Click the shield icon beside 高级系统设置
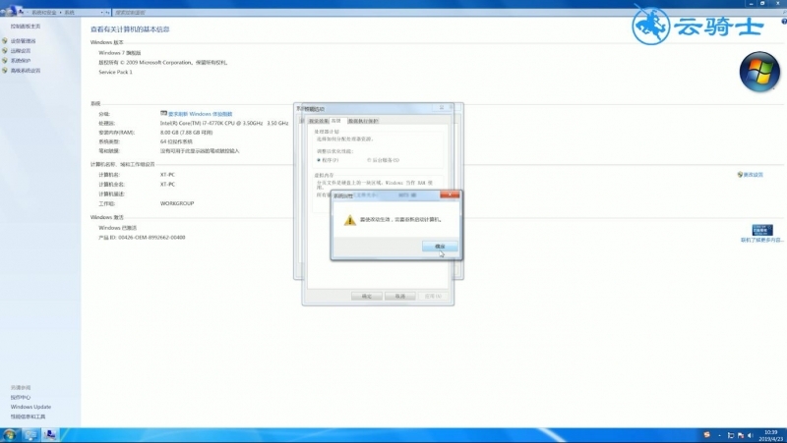Screen dimensions: 787x443 tap(5, 70)
